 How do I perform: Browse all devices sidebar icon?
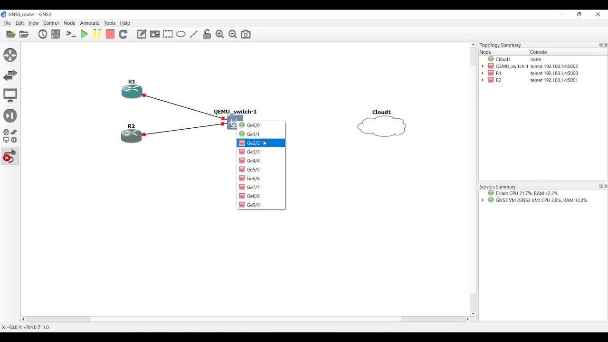(10, 136)
